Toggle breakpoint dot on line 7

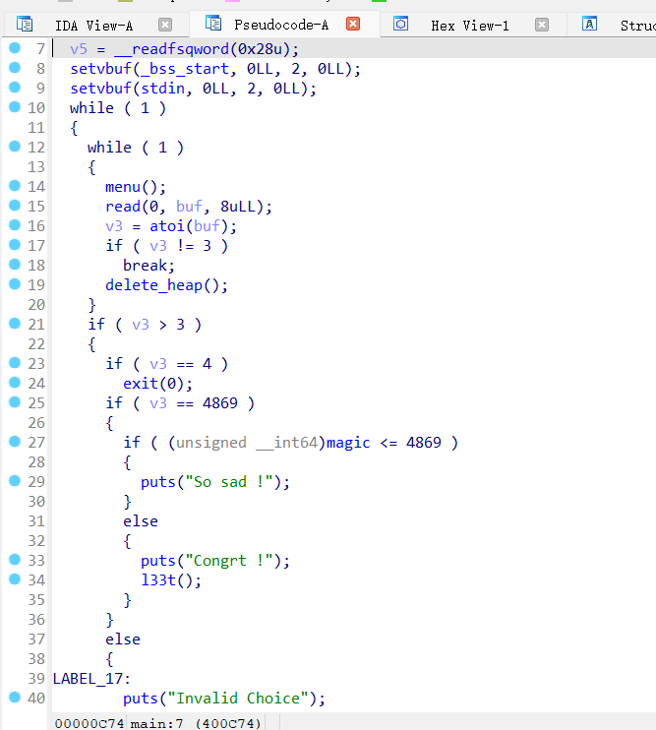click(15, 47)
